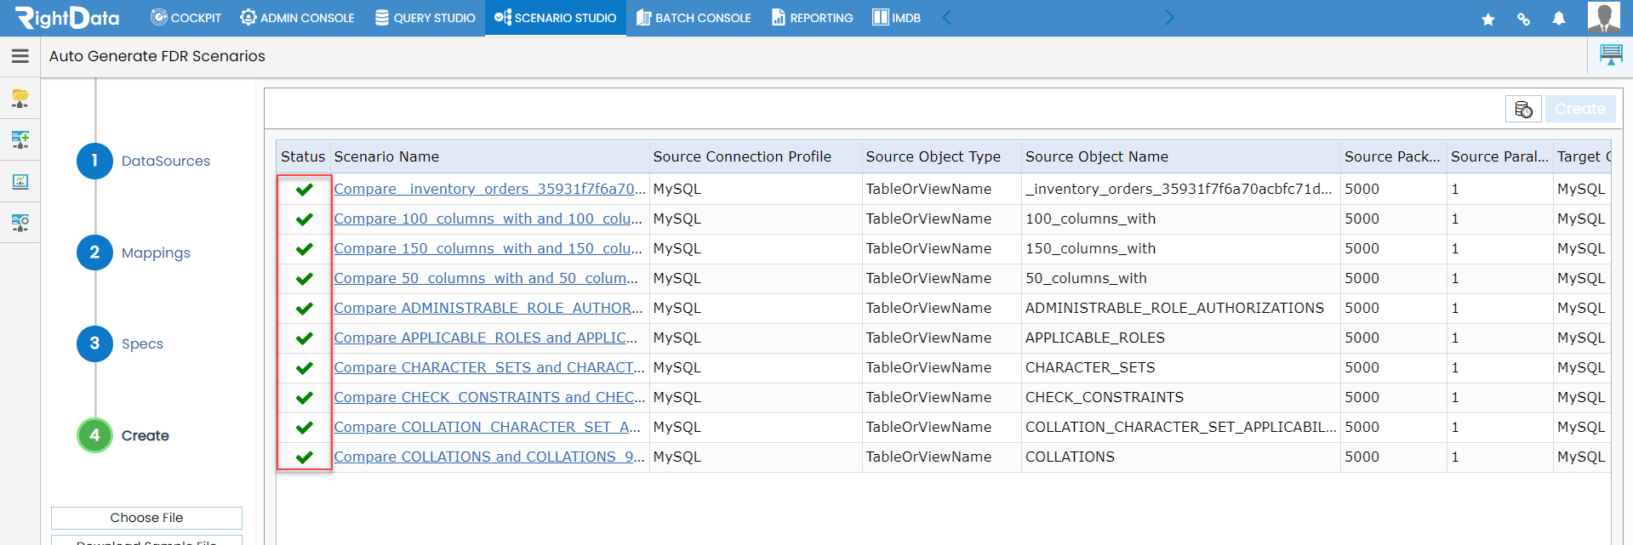Open the Reporting tab
The height and width of the screenshot is (545, 1633).
(812, 18)
